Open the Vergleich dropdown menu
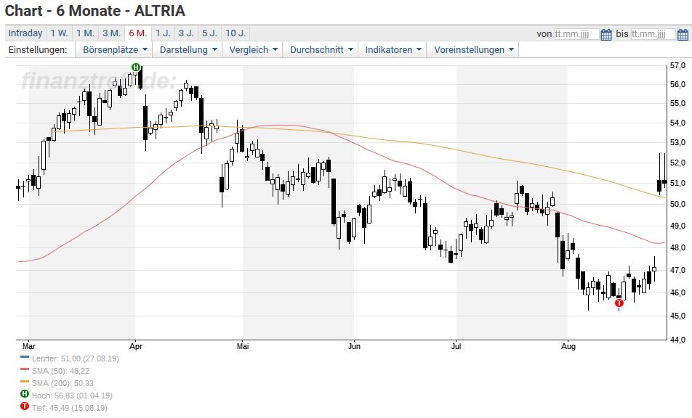Screen dimensions: 692x418 [253, 50]
